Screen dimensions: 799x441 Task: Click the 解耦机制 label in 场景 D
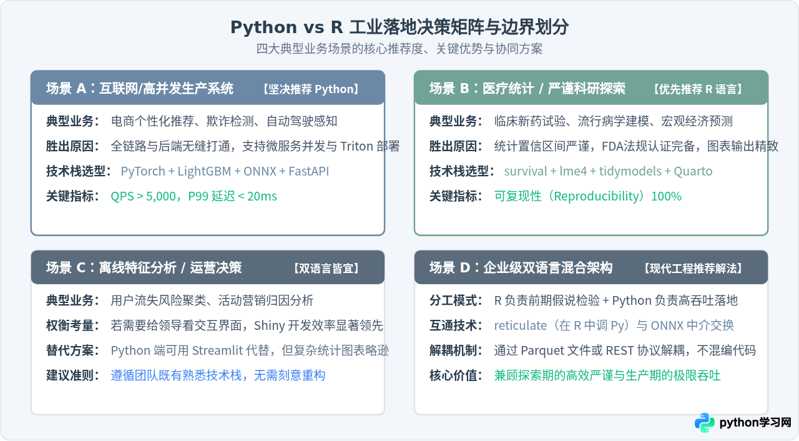click(456, 350)
